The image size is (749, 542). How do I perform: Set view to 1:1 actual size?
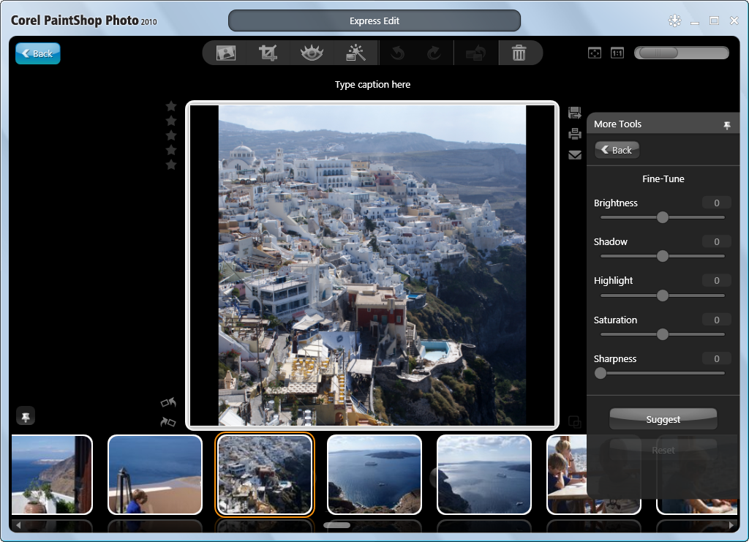point(617,53)
